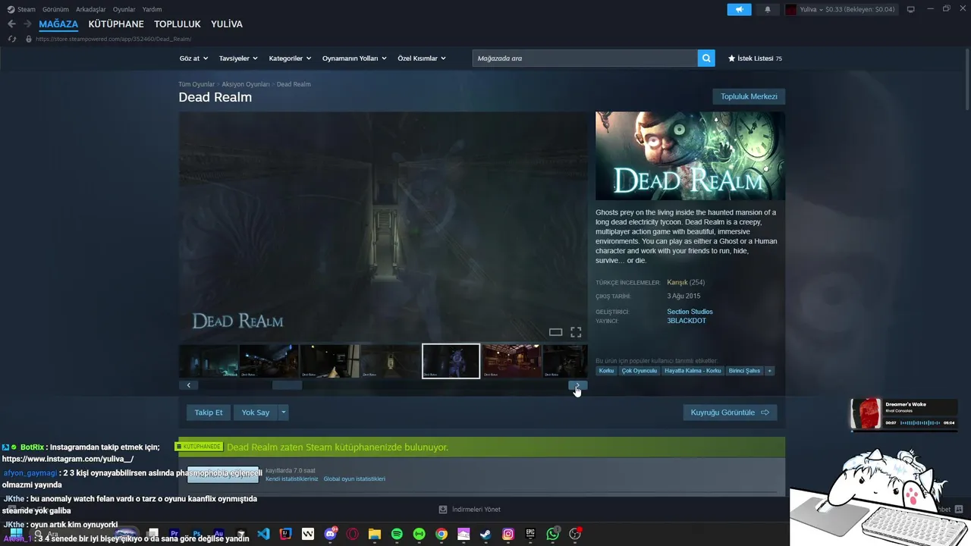This screenshot has height=546, width=971.
Task: Click İndirmeleri Yönet at the bottom
Action: click(x=470, y=510)
